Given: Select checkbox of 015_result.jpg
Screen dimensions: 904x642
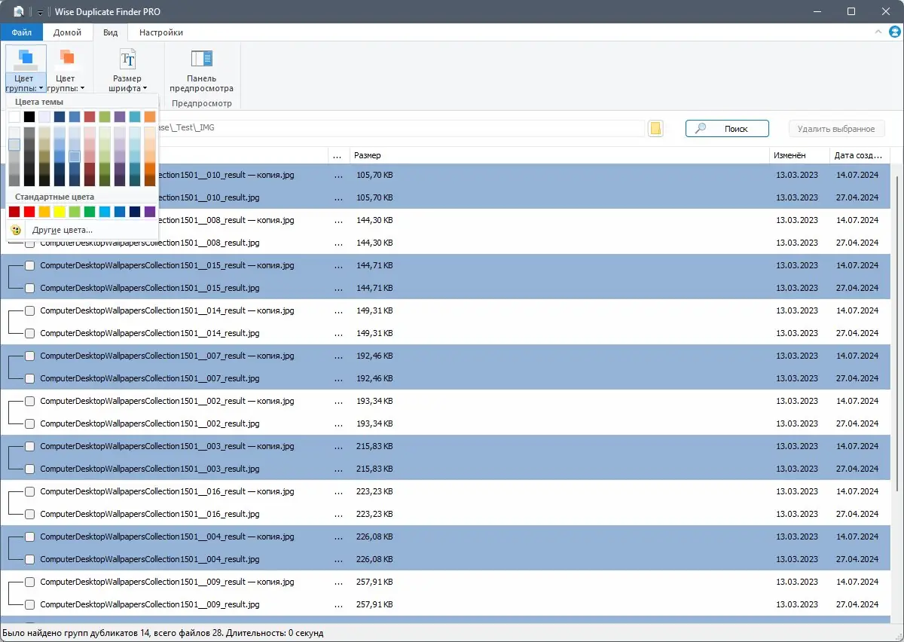Looking at the screenshot, I should (30, 288).
